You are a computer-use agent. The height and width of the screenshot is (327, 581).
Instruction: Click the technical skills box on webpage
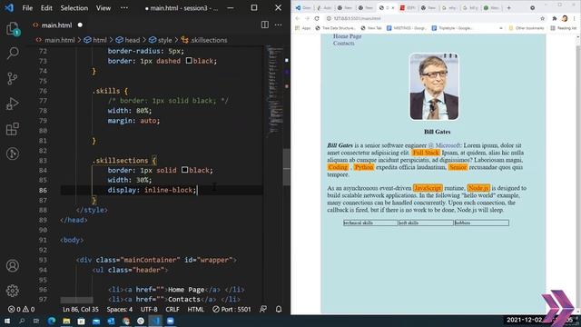click(370, 223)
